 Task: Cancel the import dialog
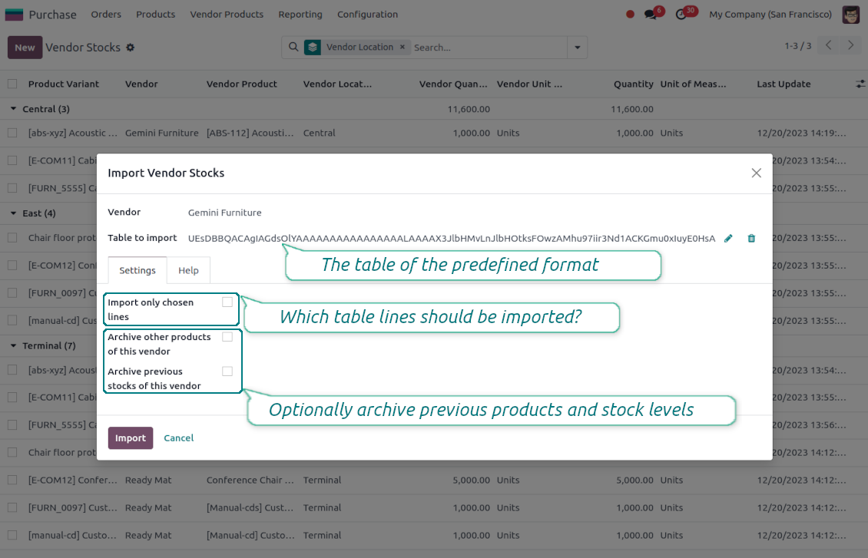click(x=178, y=438)
